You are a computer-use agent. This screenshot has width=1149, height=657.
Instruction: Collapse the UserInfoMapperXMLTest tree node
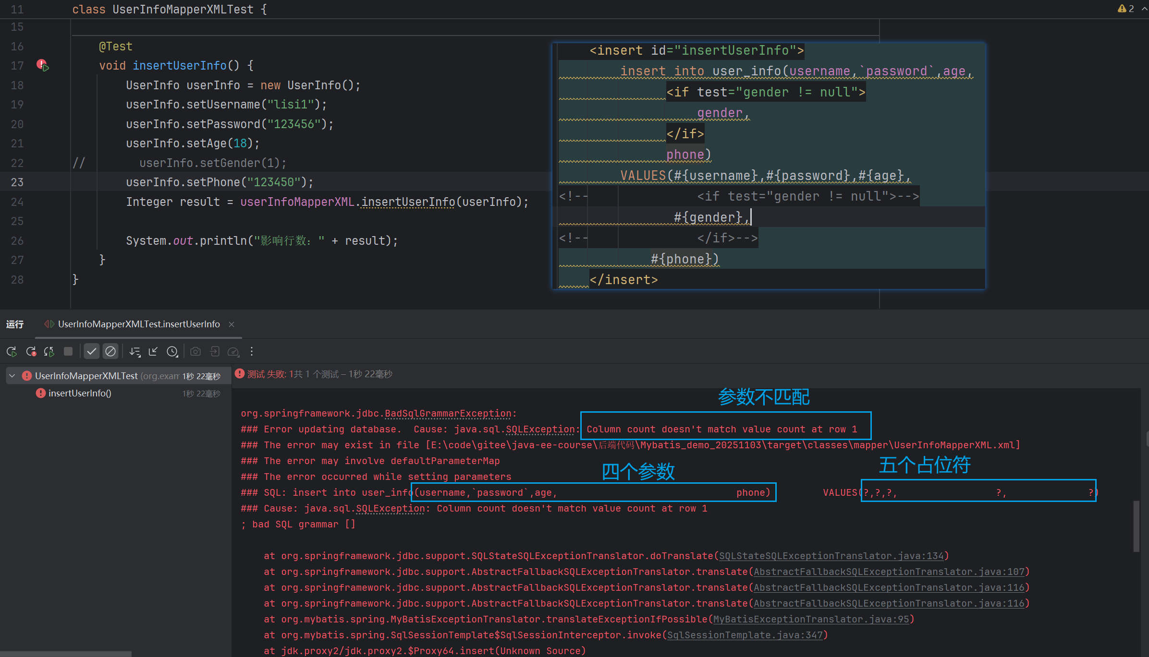(12, 376)
